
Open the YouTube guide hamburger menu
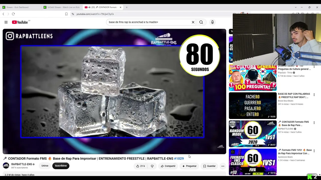coord(6,22)
